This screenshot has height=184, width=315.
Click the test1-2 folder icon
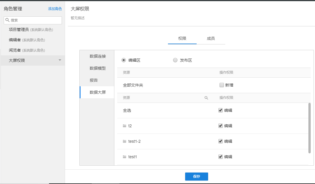(124, 141)
